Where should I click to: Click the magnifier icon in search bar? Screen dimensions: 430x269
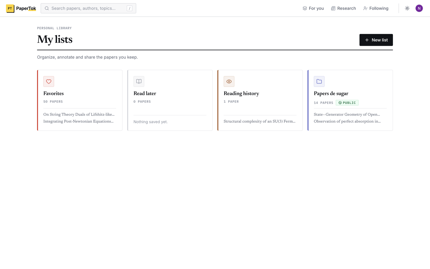tap(47, 8)
